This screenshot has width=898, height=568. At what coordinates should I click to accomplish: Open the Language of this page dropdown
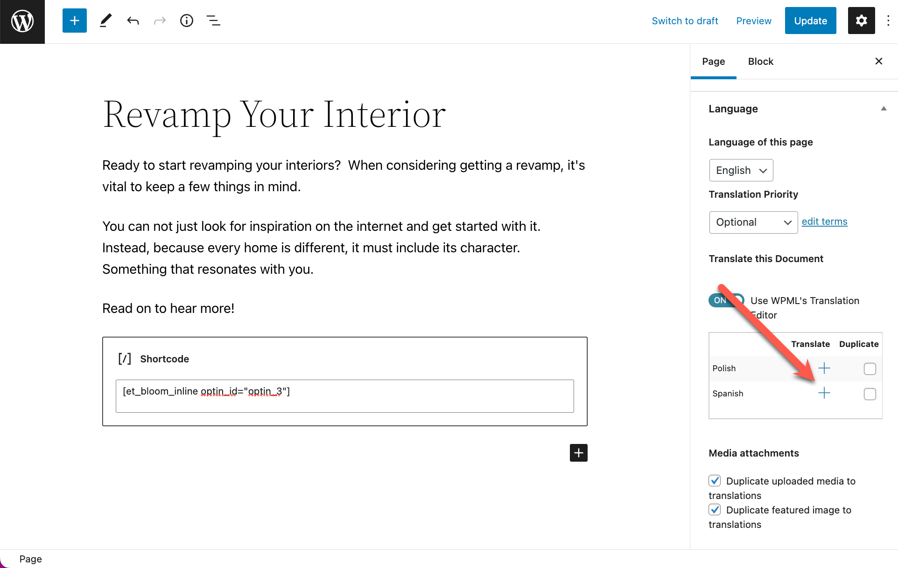point(741,170)
